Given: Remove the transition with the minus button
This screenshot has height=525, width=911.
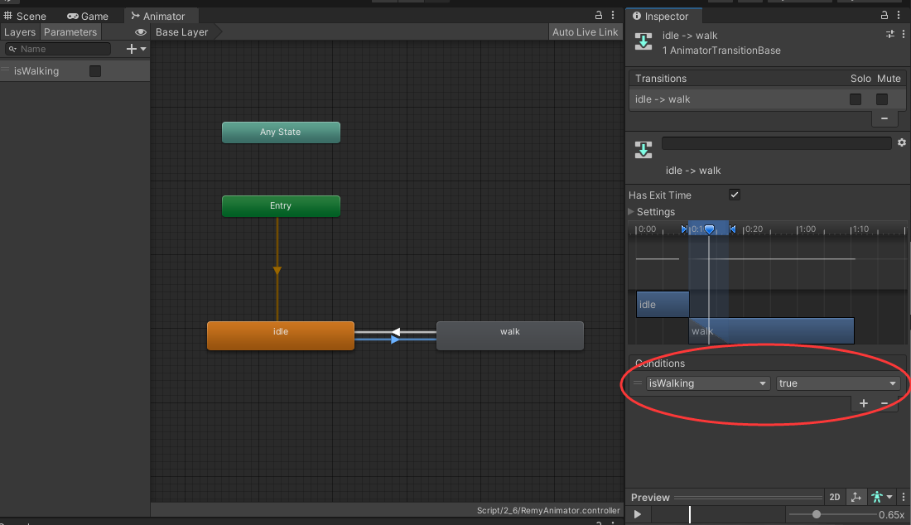Looking at the screenshot, I should pyautogui.click(x=884, y=118).
